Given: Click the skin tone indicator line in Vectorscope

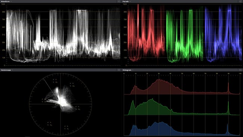Looking at the screenshot, I should (x=50, y=89).
